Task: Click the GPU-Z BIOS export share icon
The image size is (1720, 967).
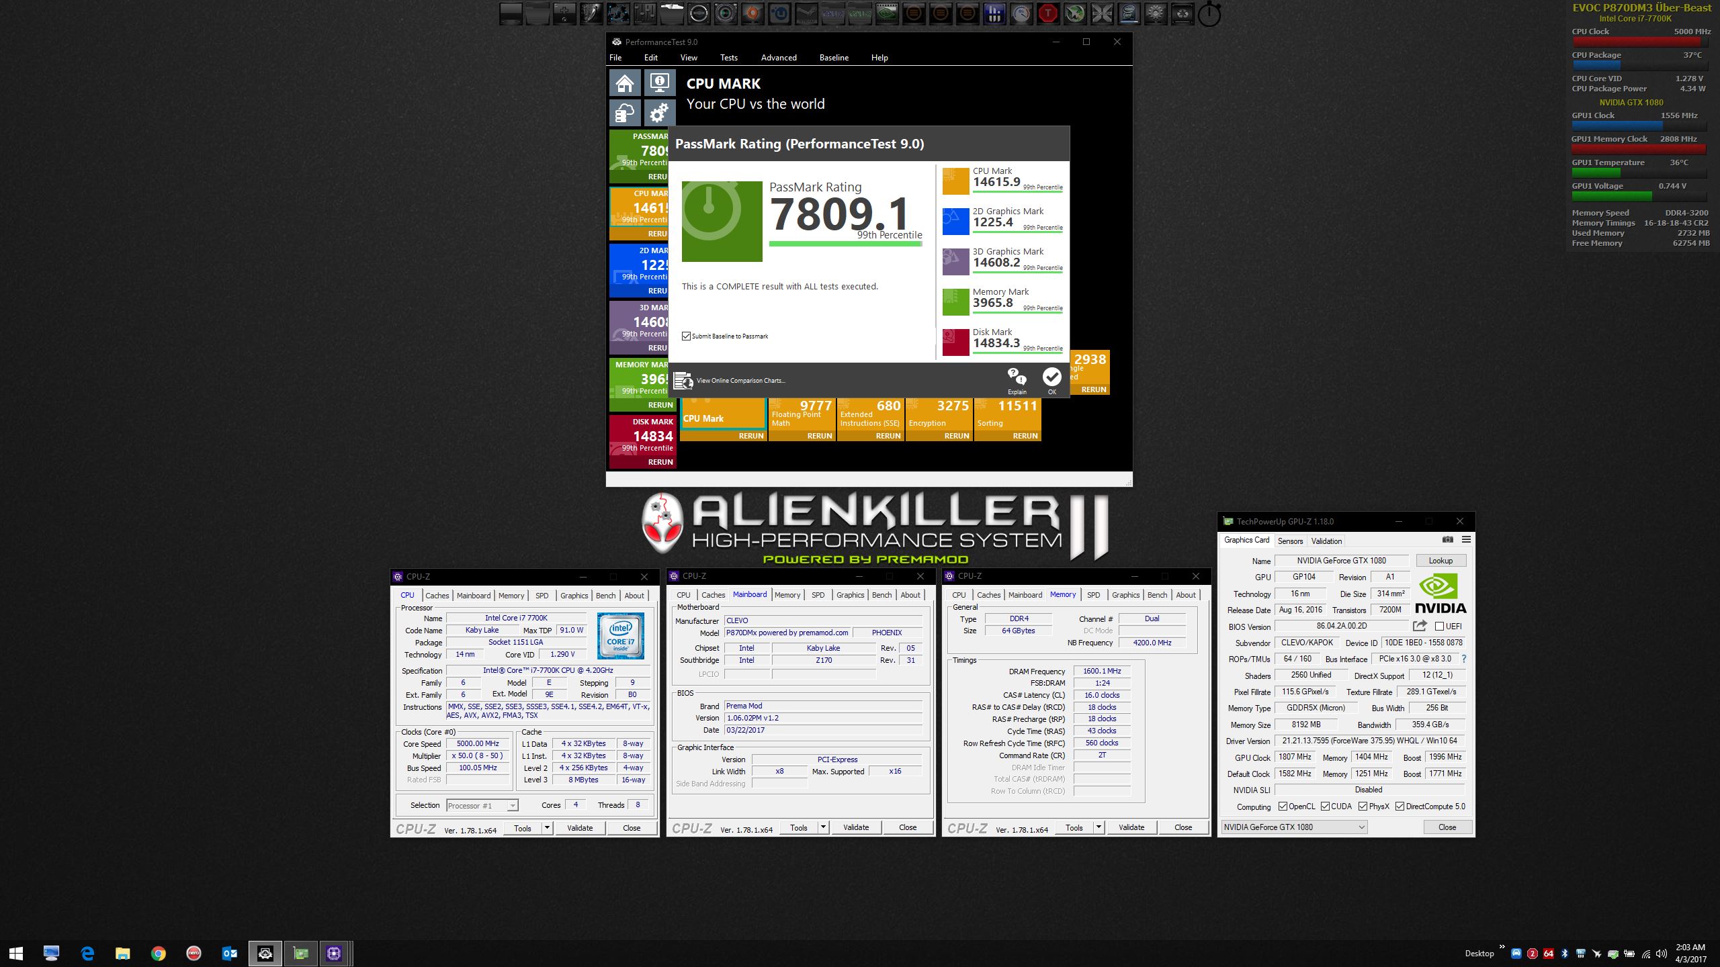Action: (x=1420, y=626)
